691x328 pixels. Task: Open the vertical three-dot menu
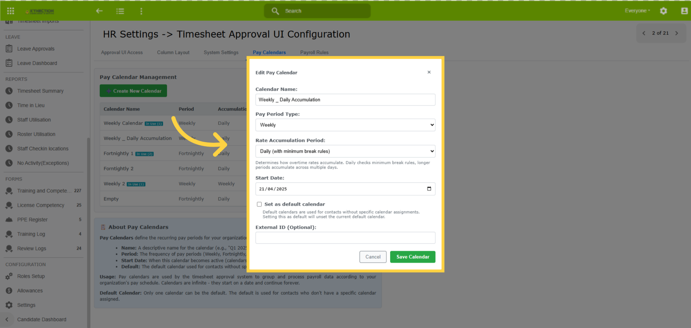(x=141, y=11)
